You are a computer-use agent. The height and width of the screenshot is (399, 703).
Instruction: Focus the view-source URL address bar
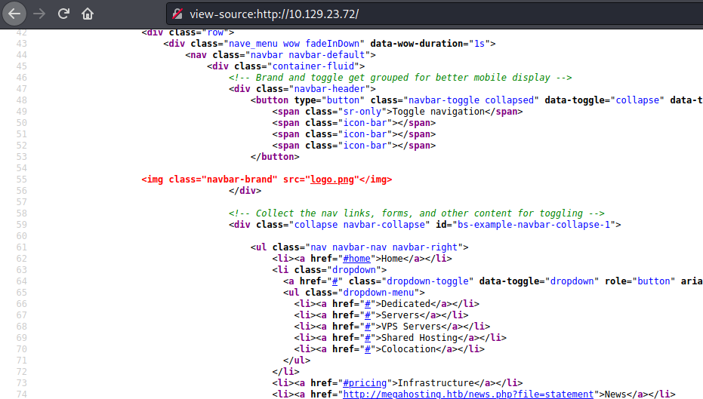434,14
